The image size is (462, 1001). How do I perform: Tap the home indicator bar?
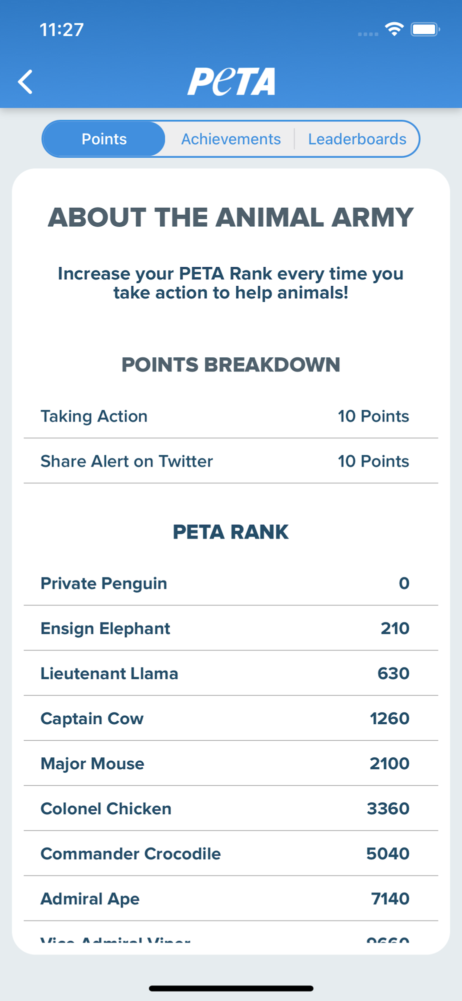(x=231, y=988)
